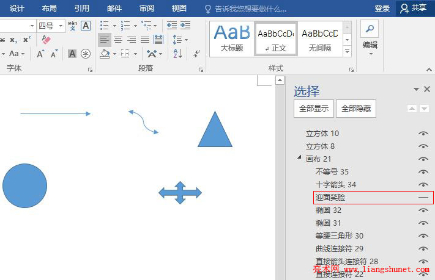Click 登录 to sign in
The width and height of the screenshot is (435, 280).
pos(382,9)
